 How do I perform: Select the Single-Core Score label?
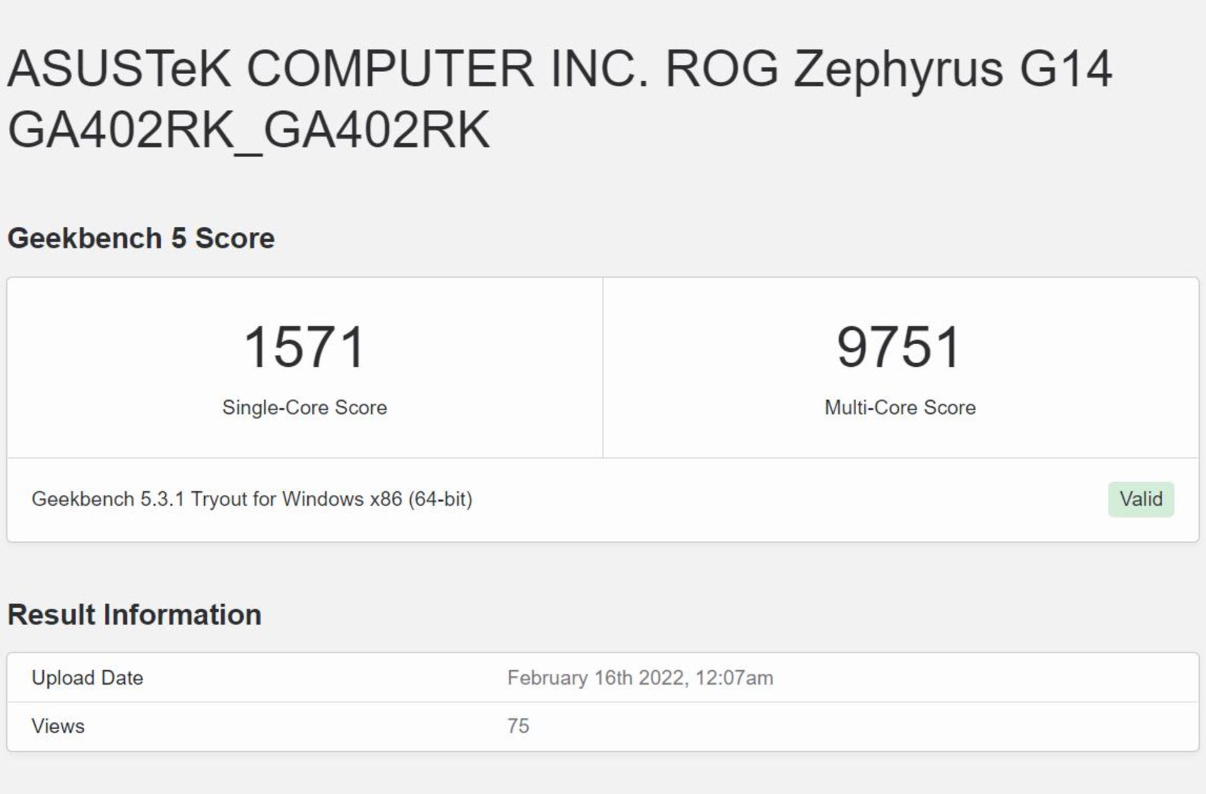[x=305, y=408]
